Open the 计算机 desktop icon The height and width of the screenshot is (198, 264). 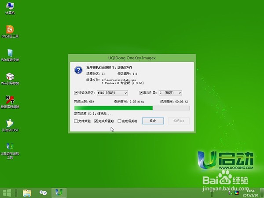pos(10,8)
